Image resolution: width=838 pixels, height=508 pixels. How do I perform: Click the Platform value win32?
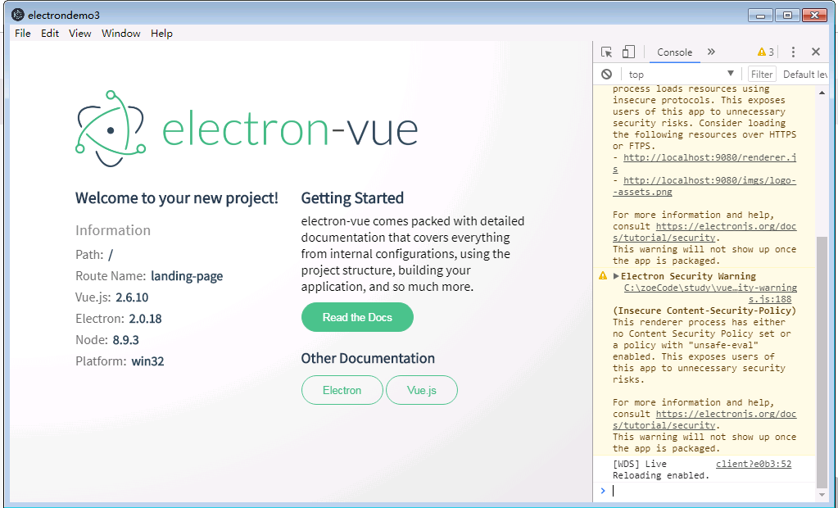click(x=147, y=361)
